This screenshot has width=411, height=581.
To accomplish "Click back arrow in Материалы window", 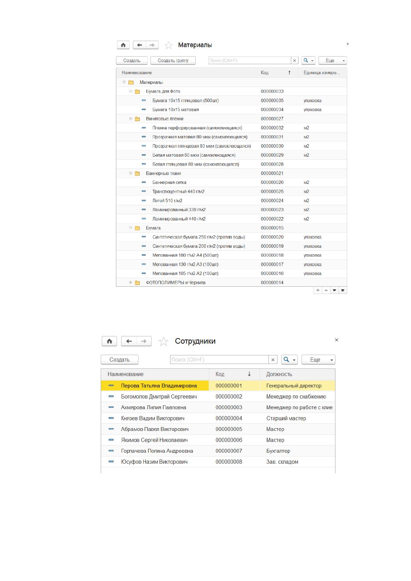I will [139, 45].
